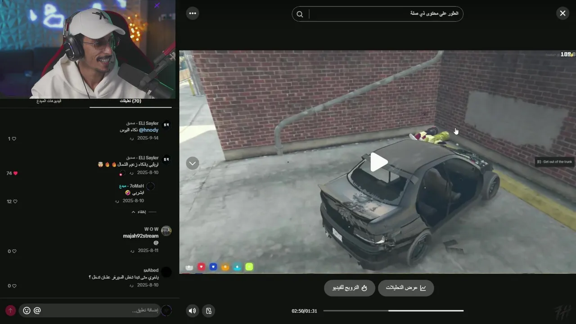Click the cyan game hotbar icon
This screenshot has width=576, height=324.
pyautogui.click(x=237, y=267)
